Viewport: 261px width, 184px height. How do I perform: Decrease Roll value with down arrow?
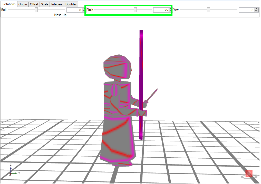click(x=84, y=11)
